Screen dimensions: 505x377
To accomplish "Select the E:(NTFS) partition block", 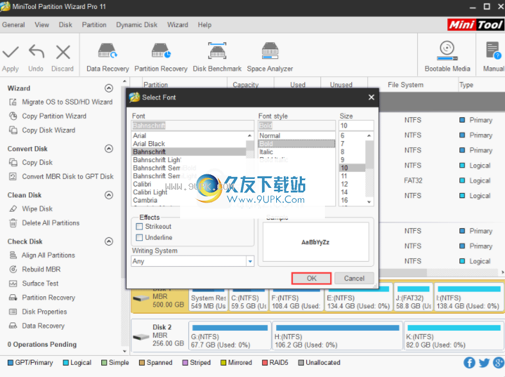I will pos(358,297).
